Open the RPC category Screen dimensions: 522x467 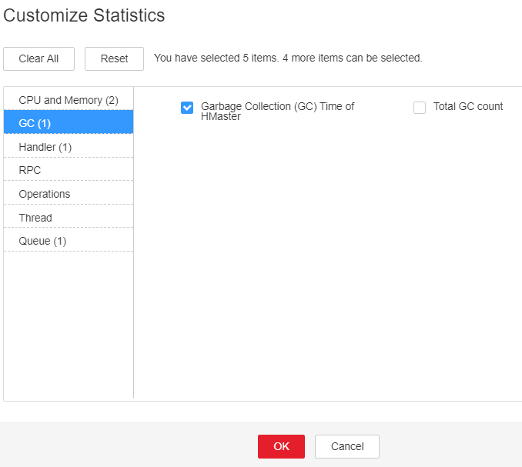(69, 170)
